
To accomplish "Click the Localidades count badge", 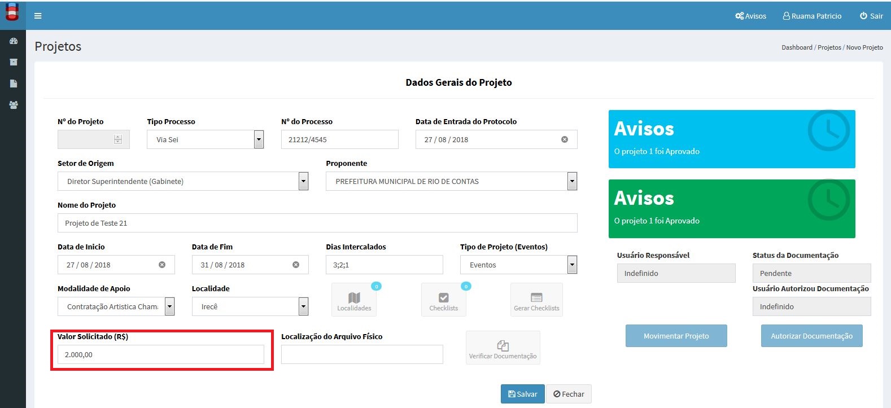I will point(376,286).
